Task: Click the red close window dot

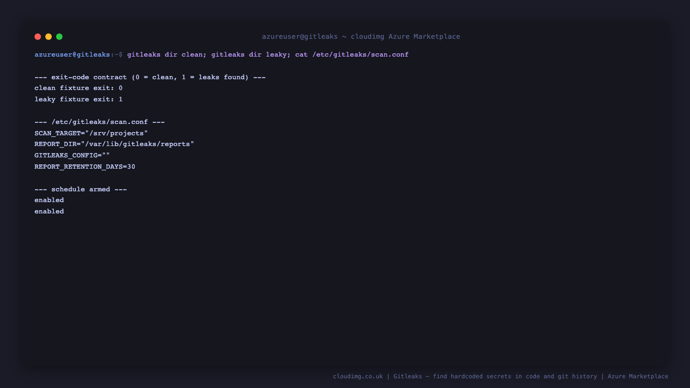Action: pyautogui.click(x=38, y=37)
